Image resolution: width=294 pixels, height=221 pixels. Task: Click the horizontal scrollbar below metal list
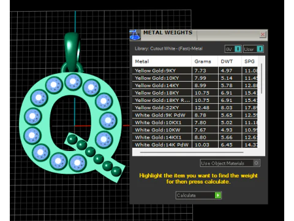[x=192, y=152]
